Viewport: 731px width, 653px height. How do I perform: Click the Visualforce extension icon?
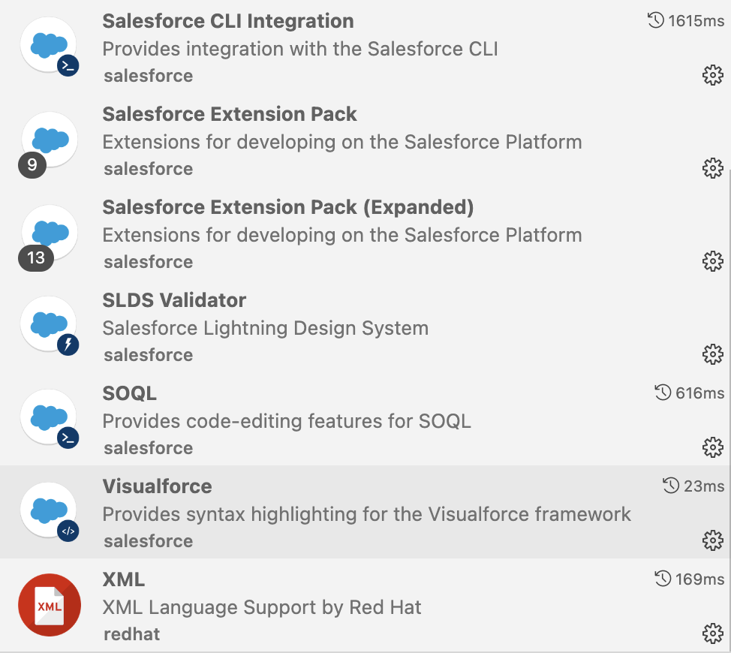(48, 511)
